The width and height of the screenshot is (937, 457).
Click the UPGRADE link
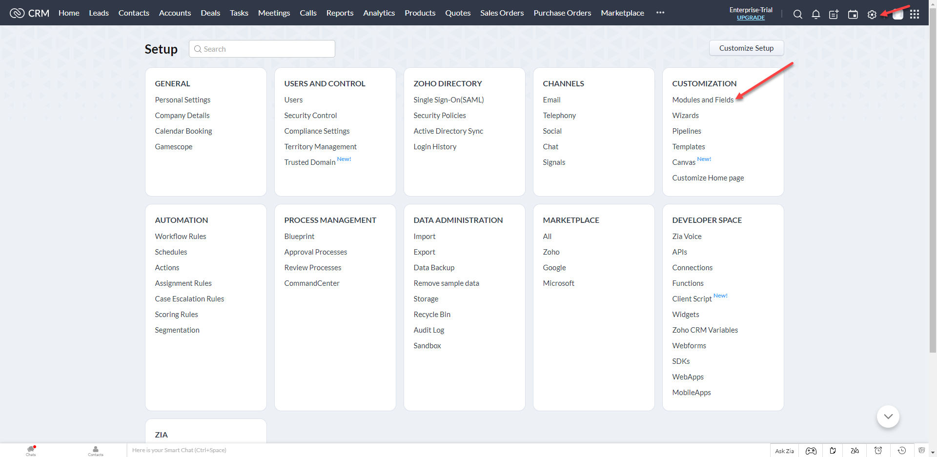[751, 18]
